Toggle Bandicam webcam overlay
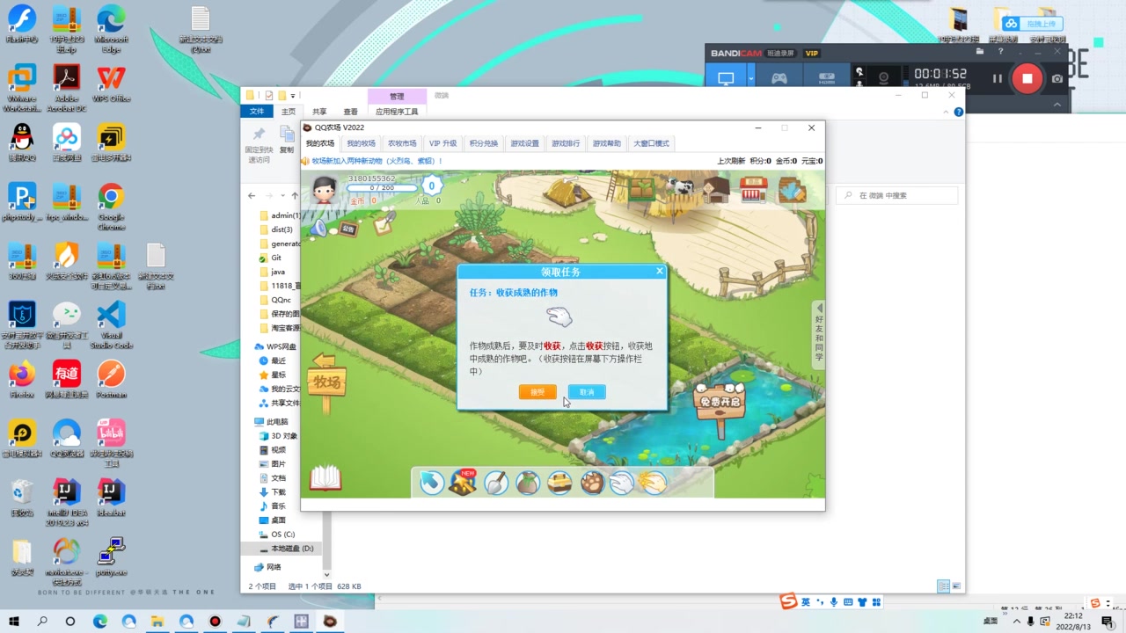The width and height of the screenshot is (1126, 633). pyautogui.click(x=884, y=78)
